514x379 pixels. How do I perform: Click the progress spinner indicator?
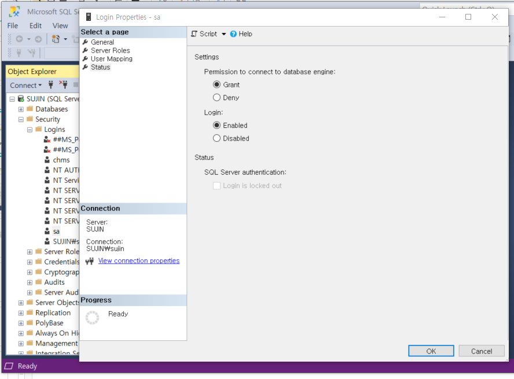click(92, 318)
